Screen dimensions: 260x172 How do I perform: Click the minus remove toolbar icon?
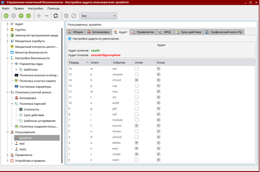coord(47,16)
